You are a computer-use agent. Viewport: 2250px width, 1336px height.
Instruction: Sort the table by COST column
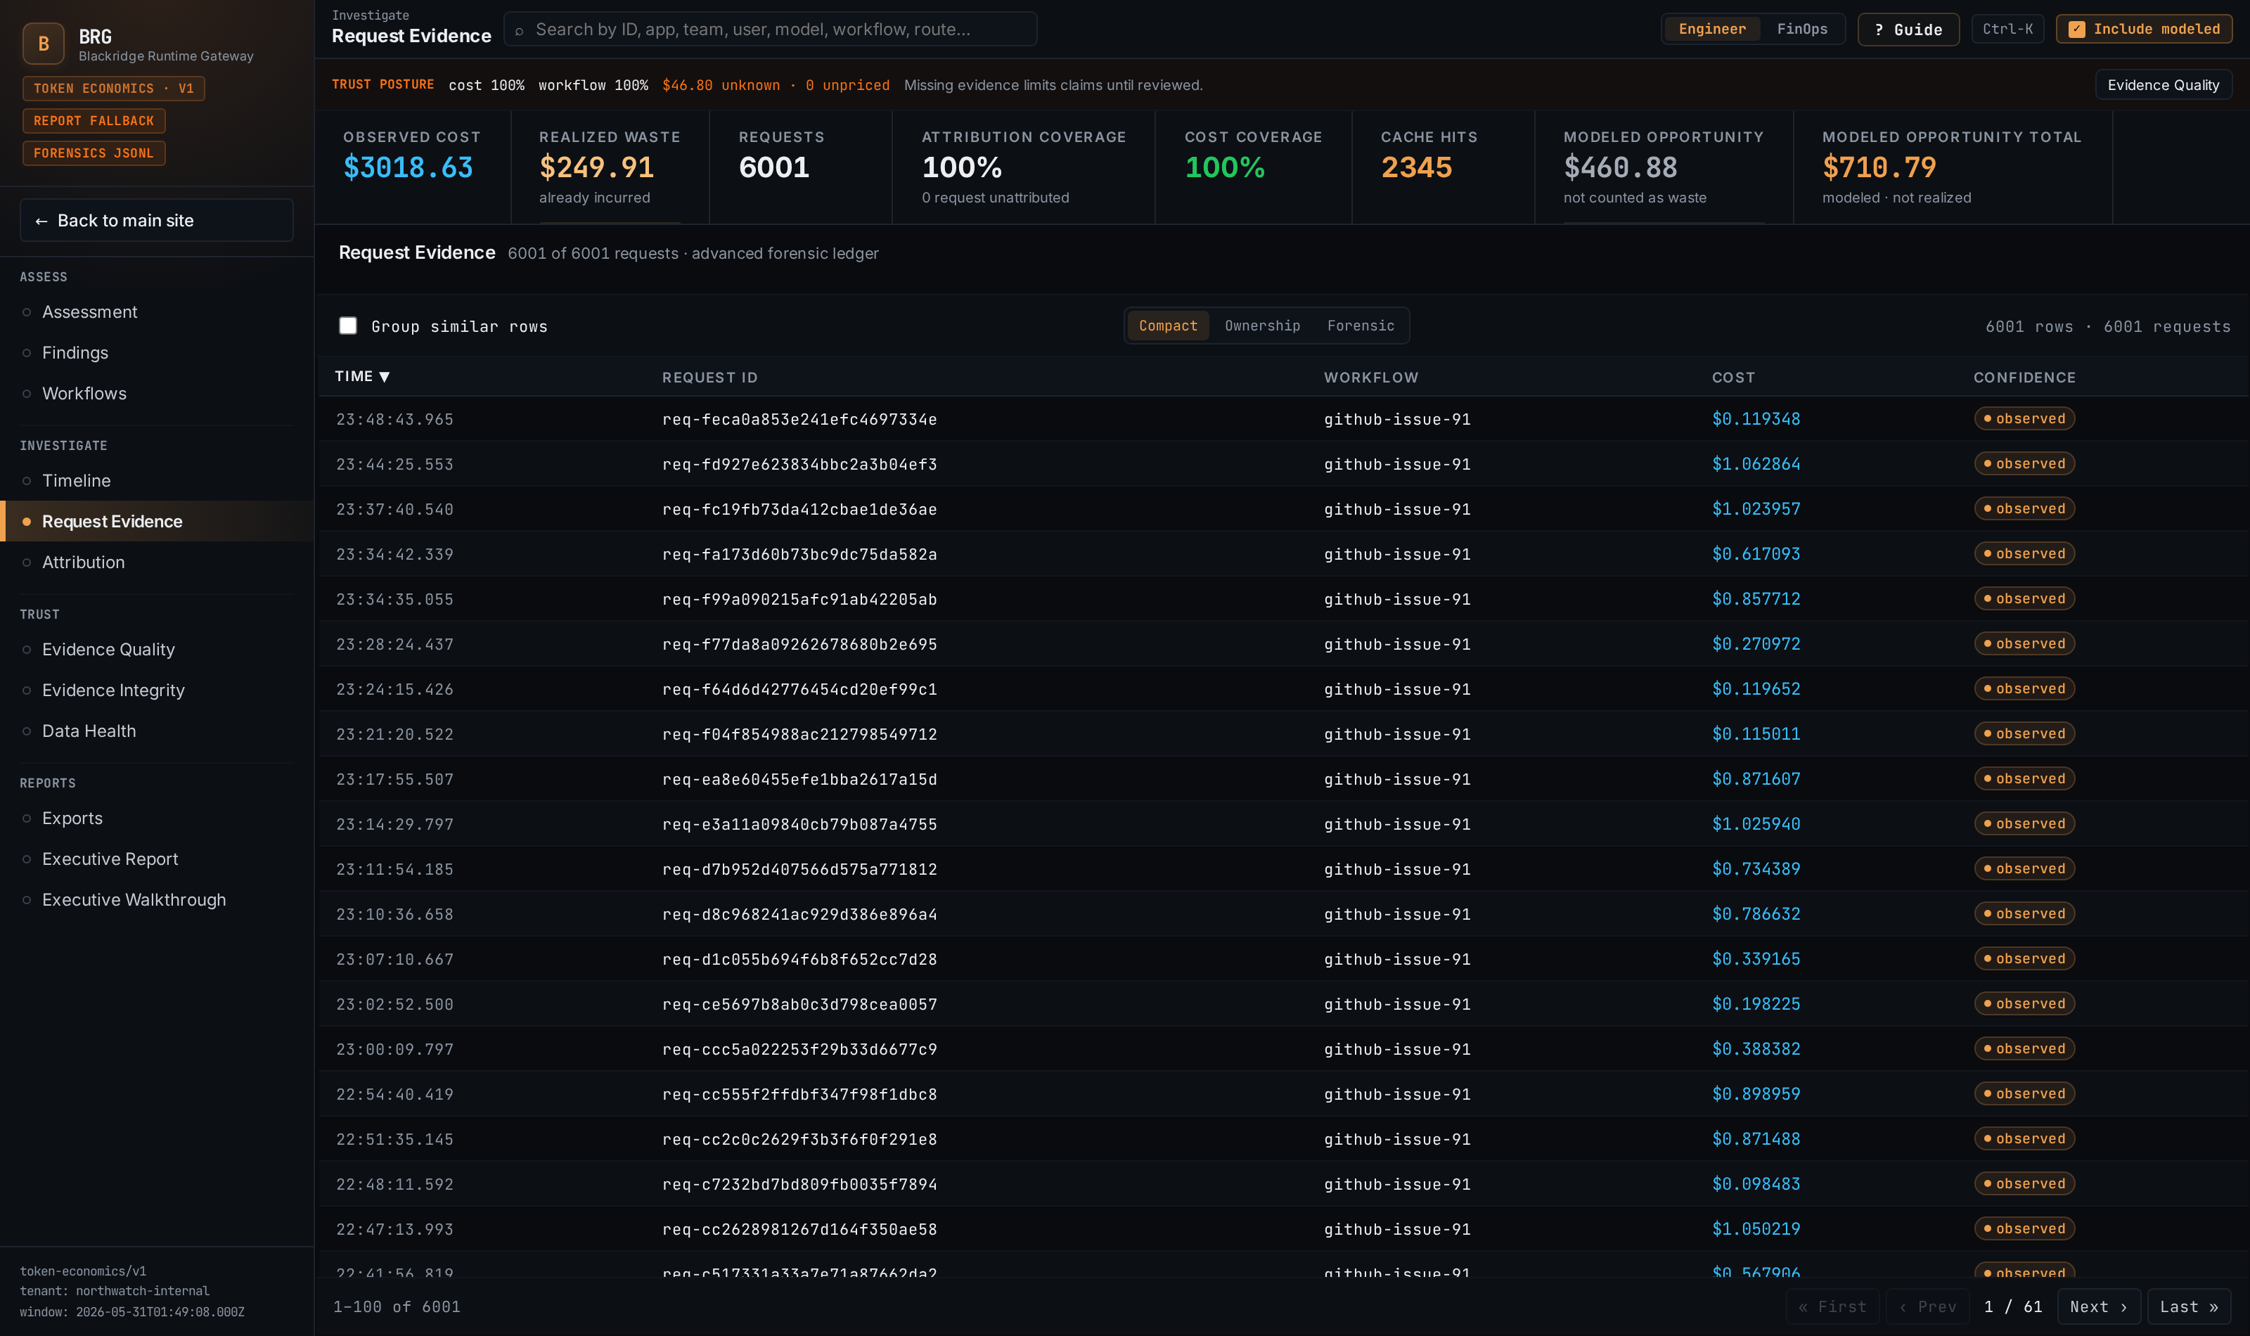coord(1733,377)
